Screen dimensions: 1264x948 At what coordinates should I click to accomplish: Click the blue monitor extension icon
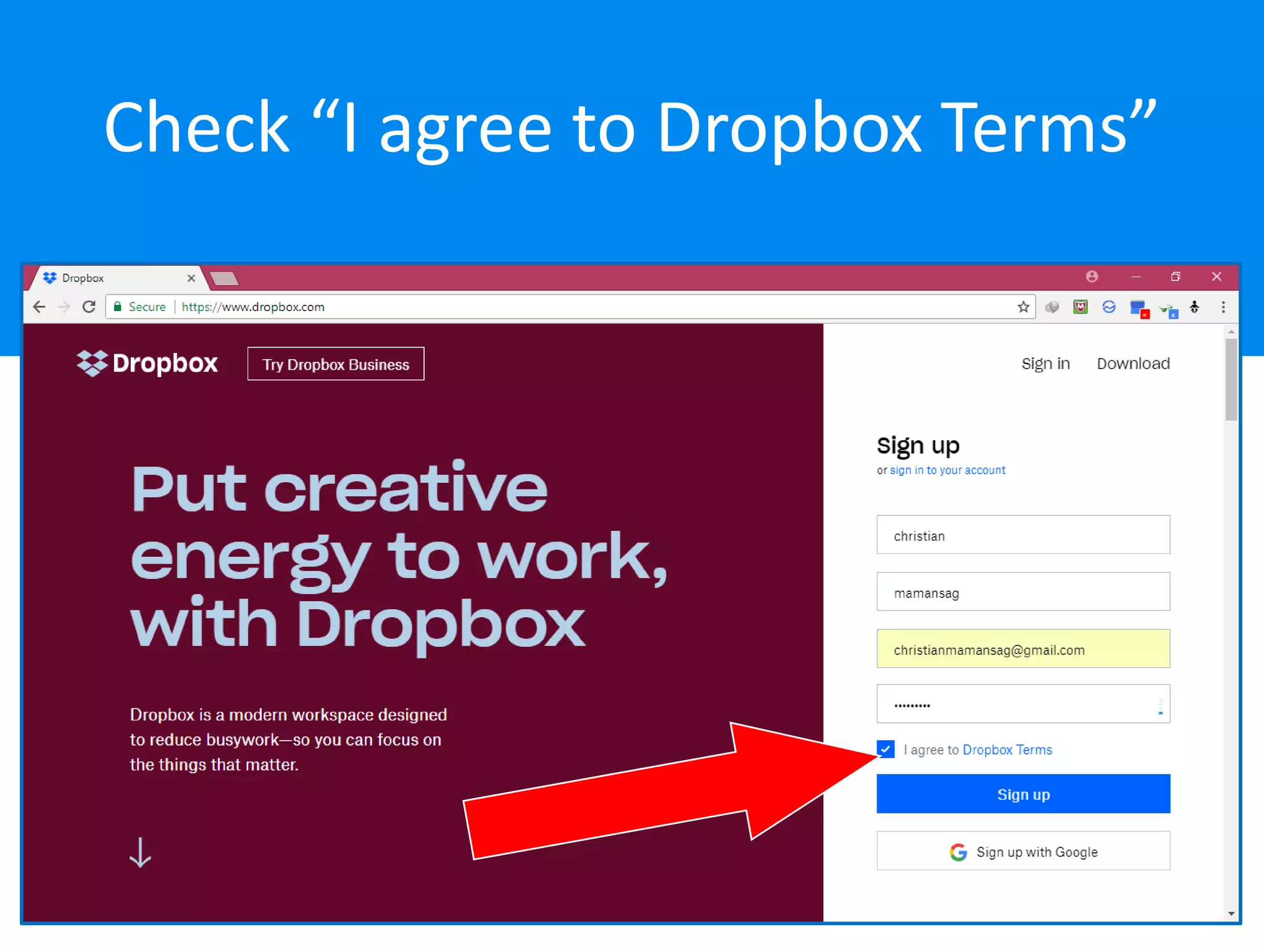pos(1139,309)
